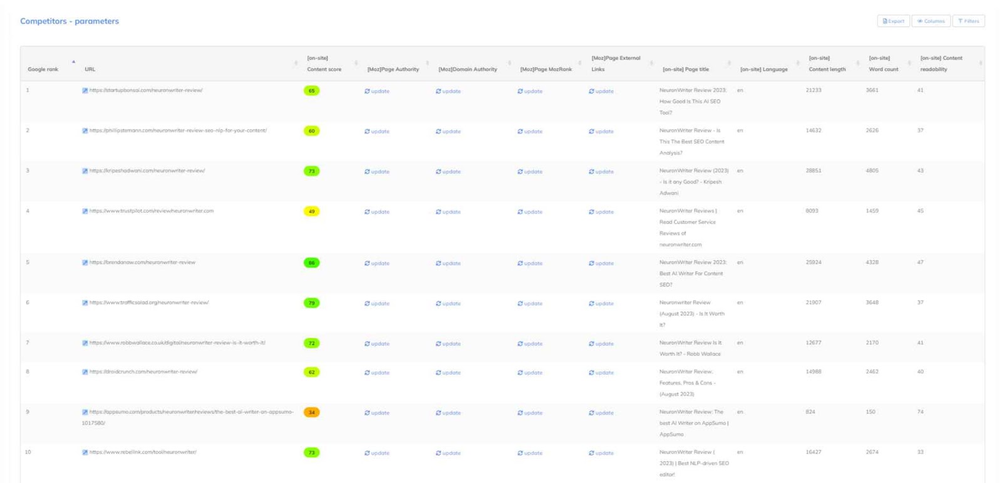Click external link icon for startupbonsai URL
The height and width of the screenshot is (483, 1002).
point(85,90)
